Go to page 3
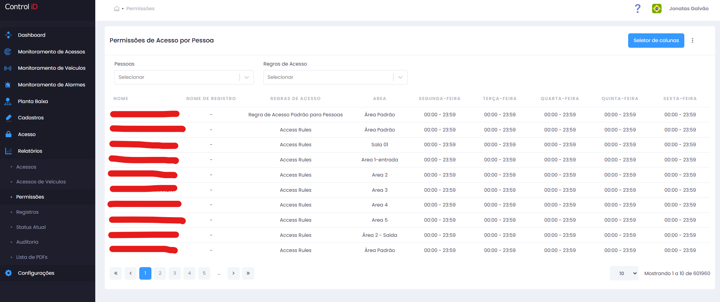 click(175, 273)
